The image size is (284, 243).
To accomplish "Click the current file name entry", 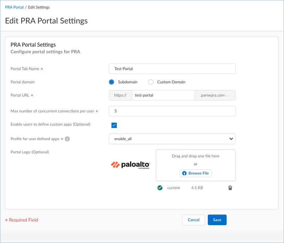I will tap(174, 188).
